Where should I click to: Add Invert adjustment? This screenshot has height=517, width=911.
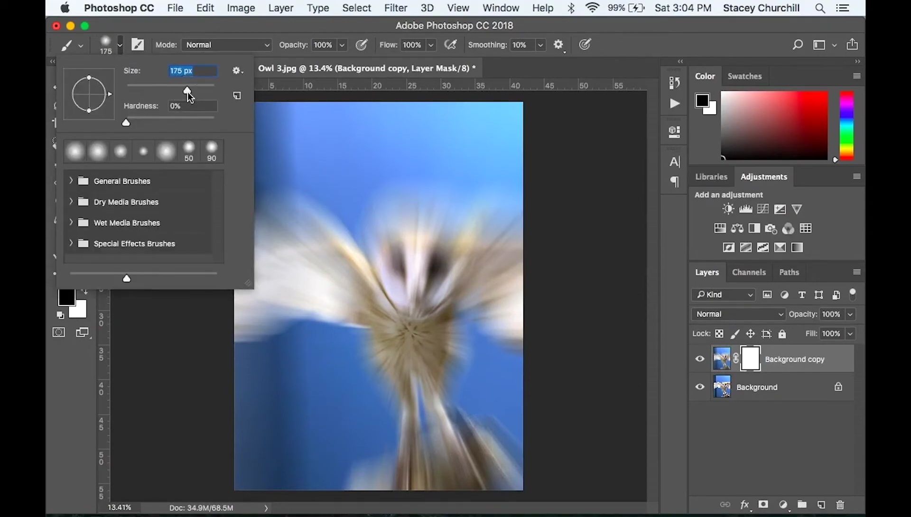pos(728,248)
